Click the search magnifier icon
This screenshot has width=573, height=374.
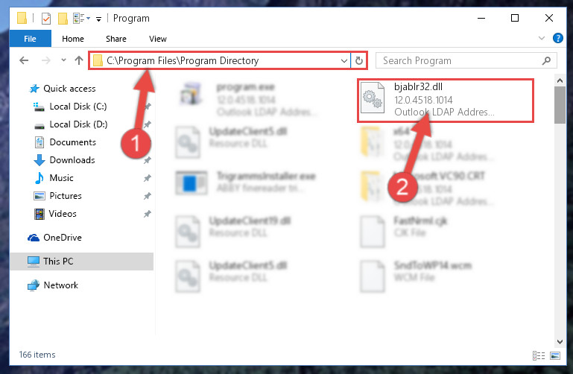546,60
